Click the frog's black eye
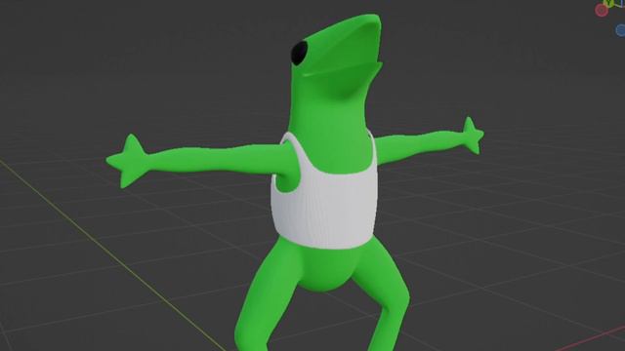Image resolution: width=625 pixels, height=351 pixels. click(299, 53)
